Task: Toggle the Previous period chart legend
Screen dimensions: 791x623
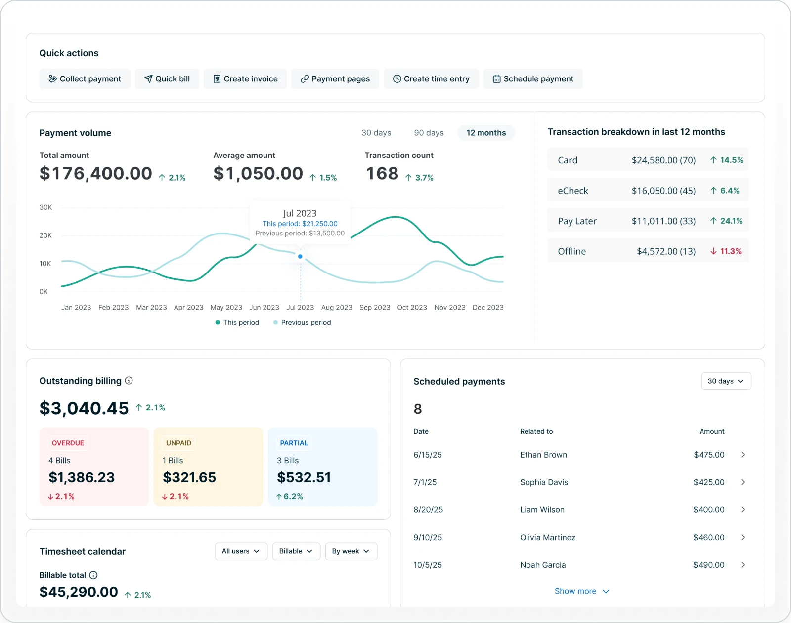Action: coord(302,322)
